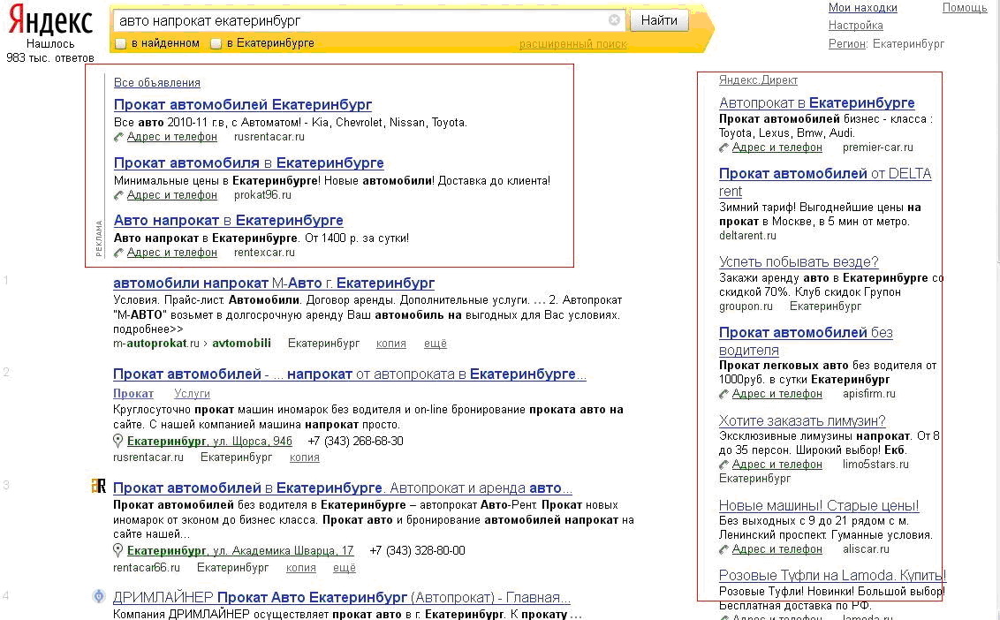
Task: Open the Яндекс.Директ link
Action: pos(758,80)
